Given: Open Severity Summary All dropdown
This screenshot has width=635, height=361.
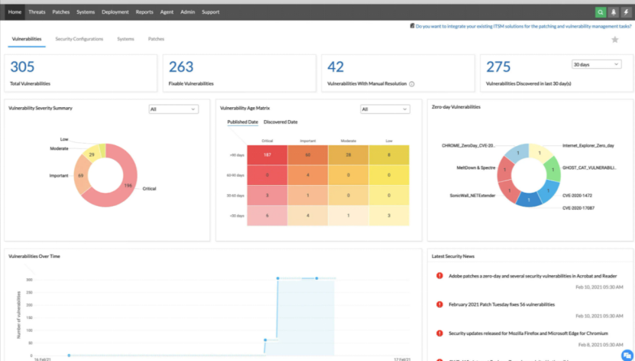Looking at the screenshot, I should tap(173, 109).
